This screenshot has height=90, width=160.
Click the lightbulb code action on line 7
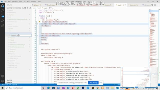pyautogui.click(x=39, y=22)
